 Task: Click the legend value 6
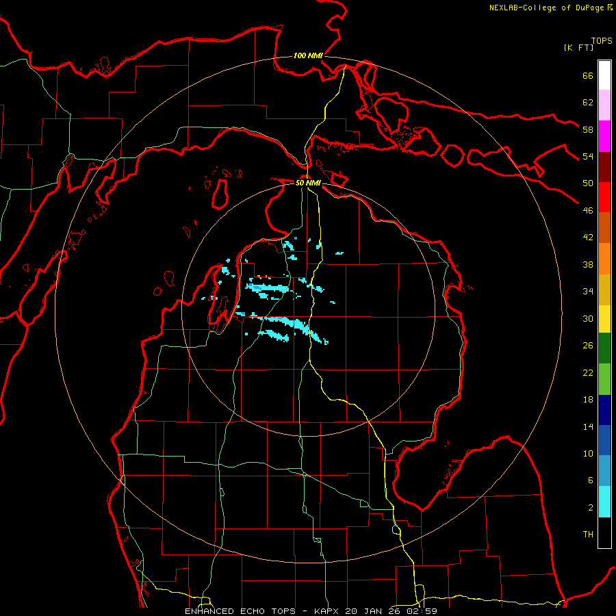(590, 480)
